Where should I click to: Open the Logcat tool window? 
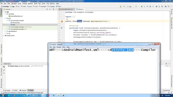7,91
